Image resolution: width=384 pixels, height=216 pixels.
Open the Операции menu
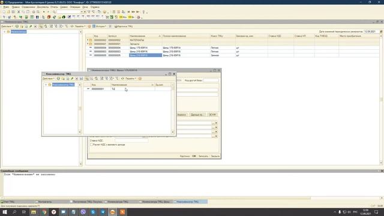tap(75, 7)
